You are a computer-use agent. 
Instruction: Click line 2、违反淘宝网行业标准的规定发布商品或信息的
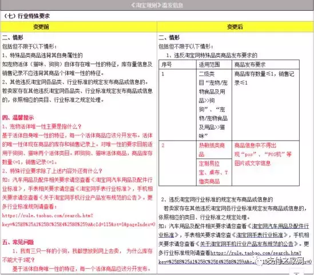pyautogui.click(x=217, y=200)
